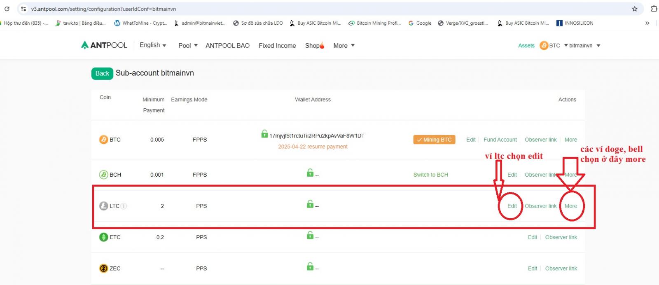659x285 pixels.
Task: Click the Mining BTC button
Action: 434,140
